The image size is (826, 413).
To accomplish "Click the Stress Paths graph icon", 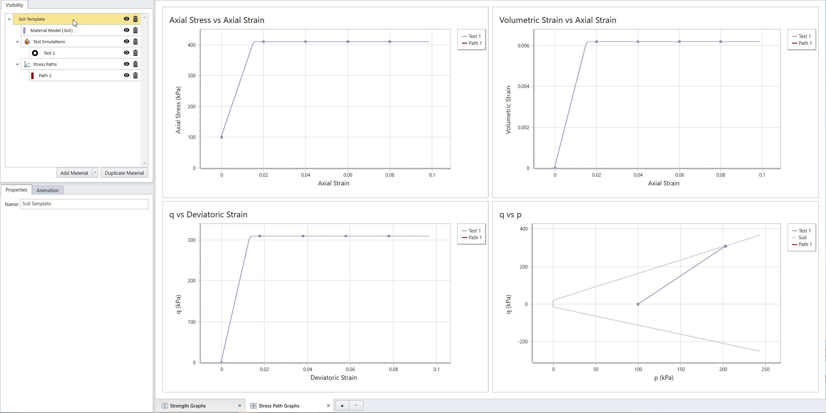I will pos(27,64).
